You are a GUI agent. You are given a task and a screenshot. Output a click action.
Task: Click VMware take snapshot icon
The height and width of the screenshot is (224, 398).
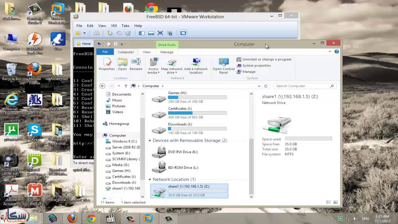(110, 33)
